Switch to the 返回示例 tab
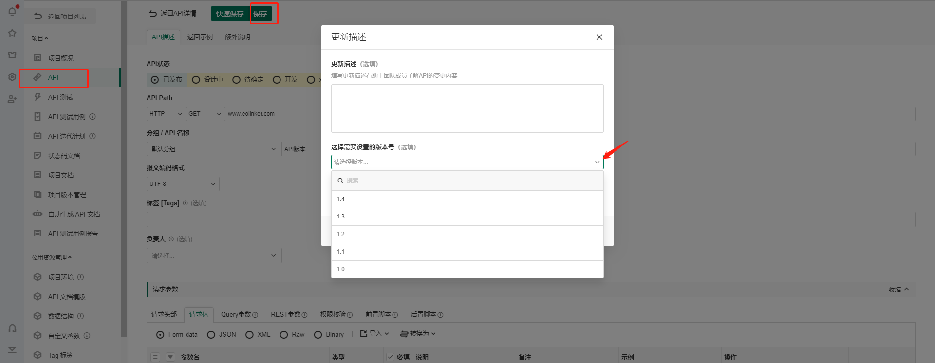Screen dimensions: 935x363 coord(200,37)
